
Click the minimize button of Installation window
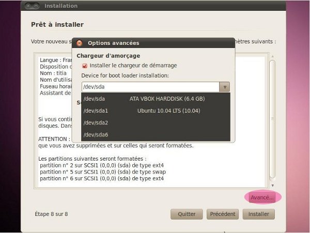pyautogui.click(x=37, y=6)
